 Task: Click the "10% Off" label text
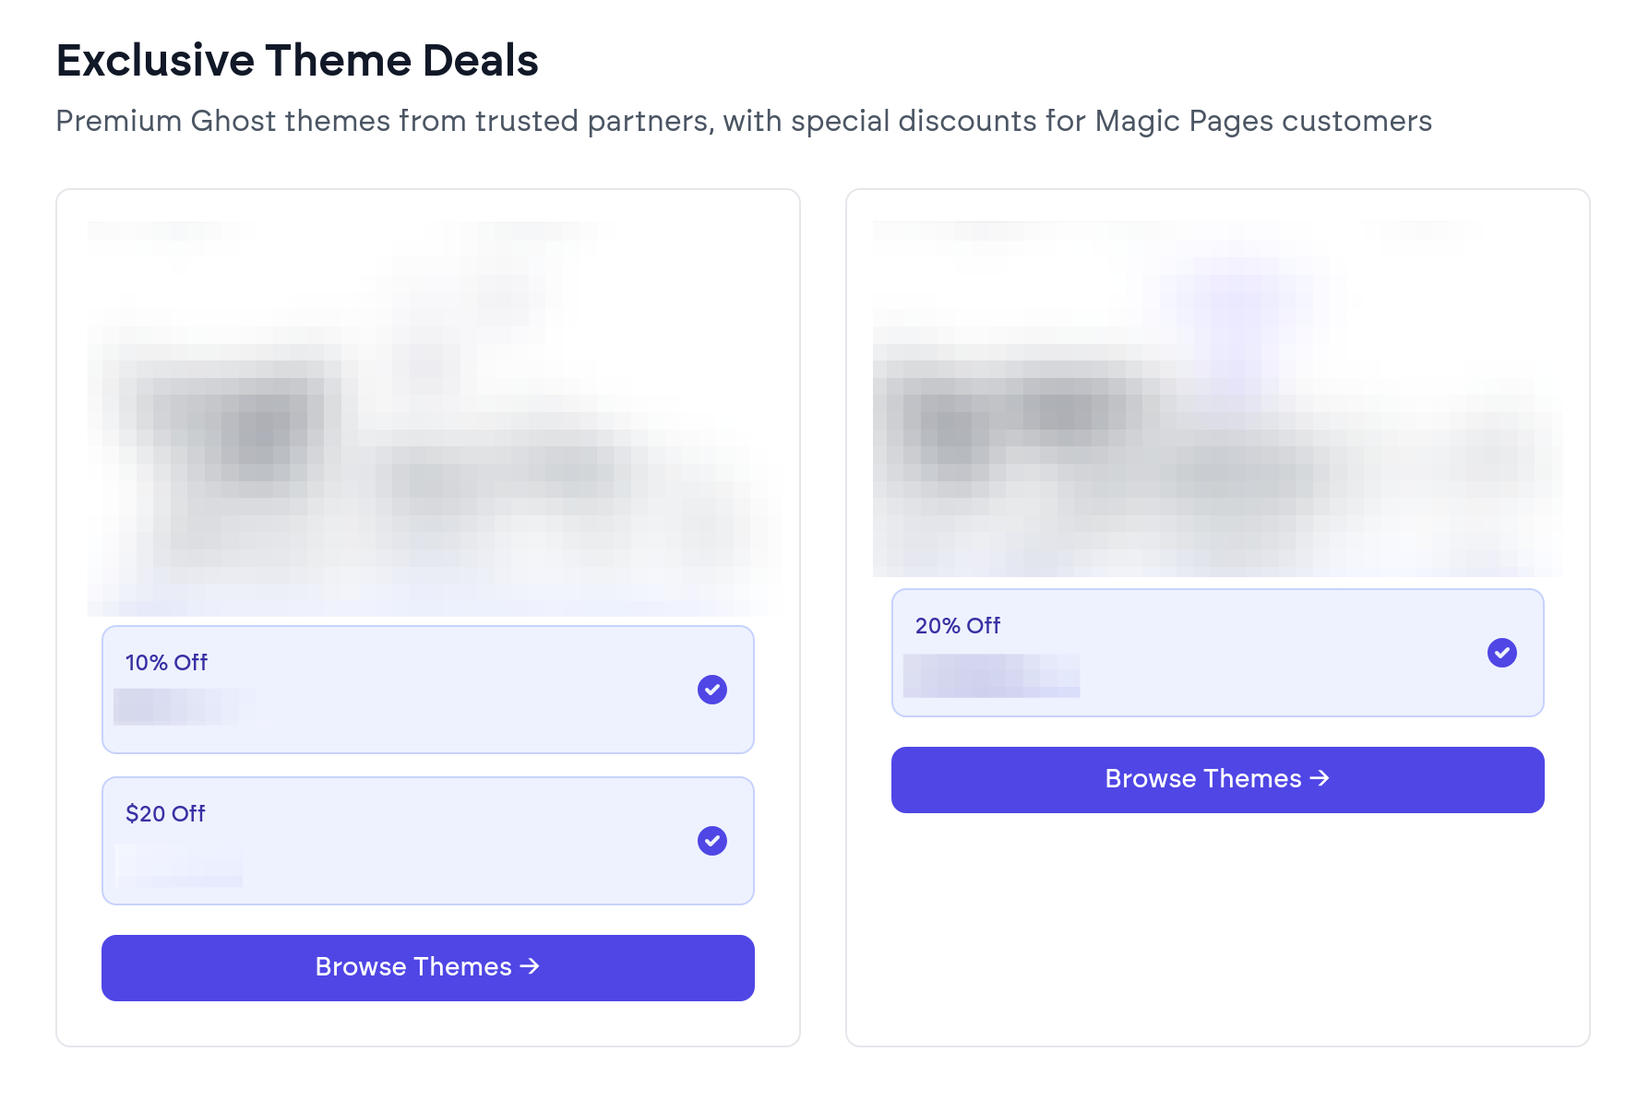point(166,663)
